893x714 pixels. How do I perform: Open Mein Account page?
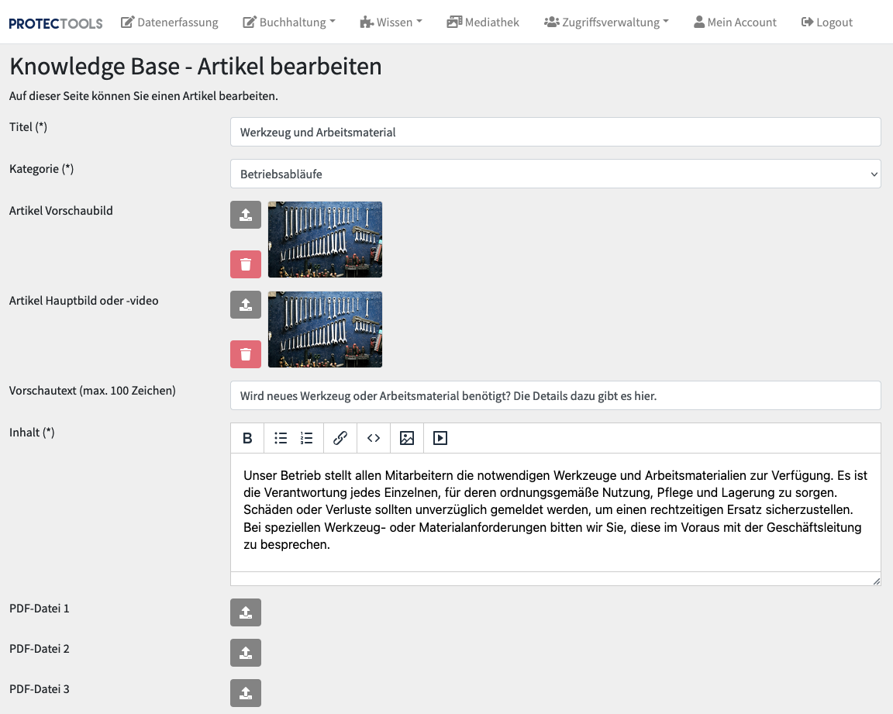[735, 22]
